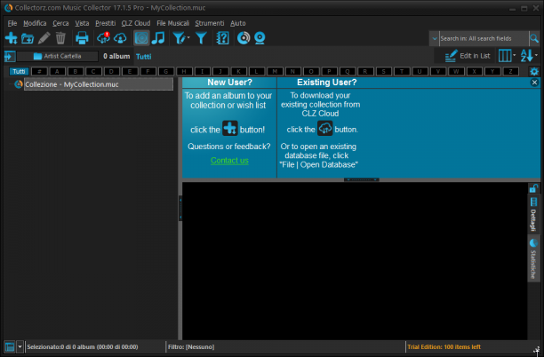Filter albums by letter A

click(x=57, y=71)
